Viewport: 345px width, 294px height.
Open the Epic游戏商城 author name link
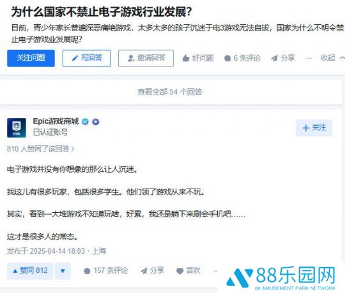pos(56,121)
